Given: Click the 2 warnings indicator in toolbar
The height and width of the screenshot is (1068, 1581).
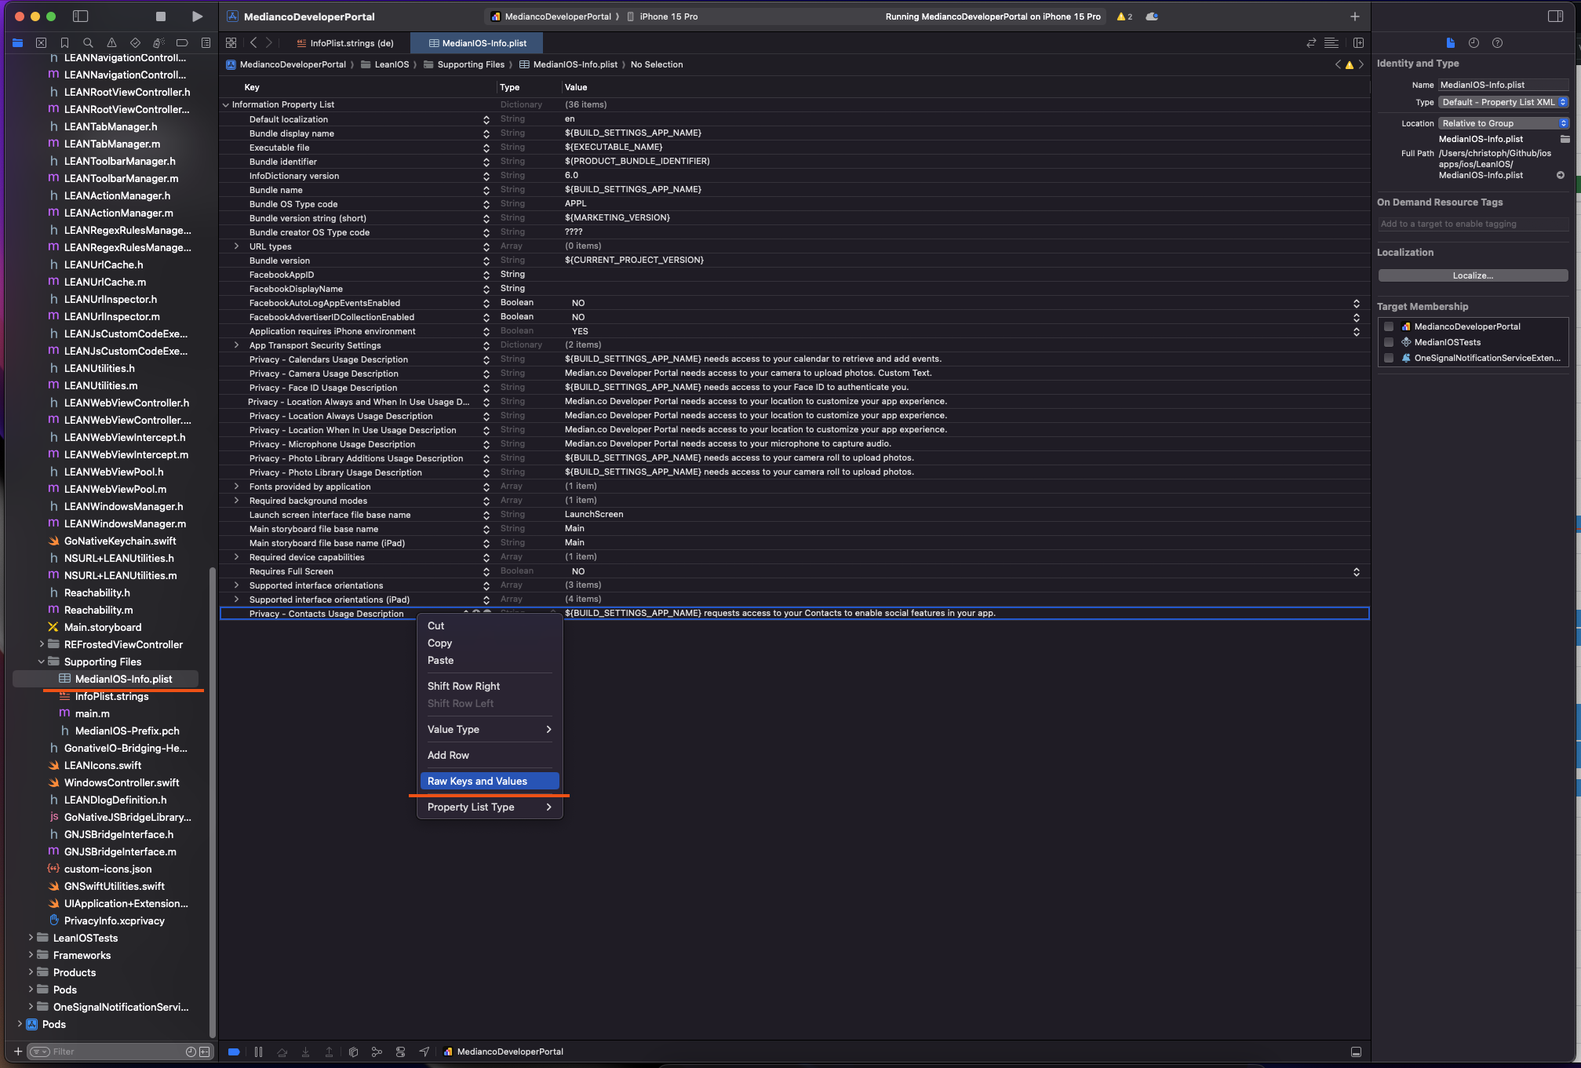Looking at the screenshot, I should coord(1124,16).
